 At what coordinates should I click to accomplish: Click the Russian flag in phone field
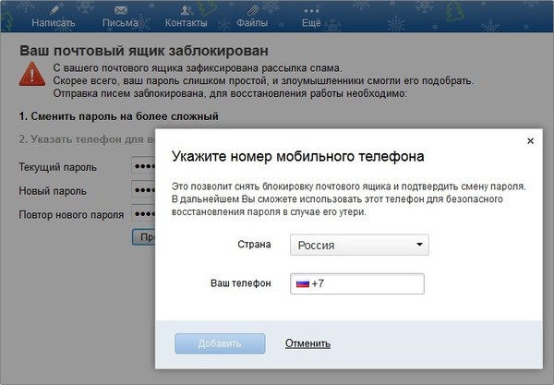coord(303,283)
